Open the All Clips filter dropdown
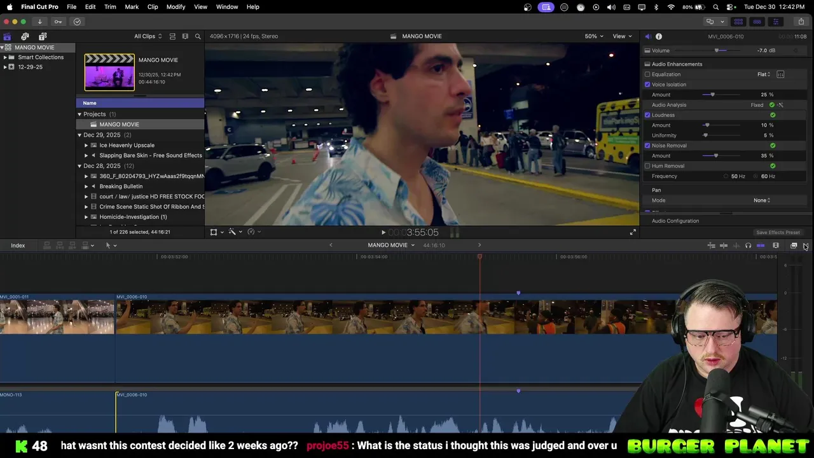This screenshot has height=458, width=814. (148, 36)
